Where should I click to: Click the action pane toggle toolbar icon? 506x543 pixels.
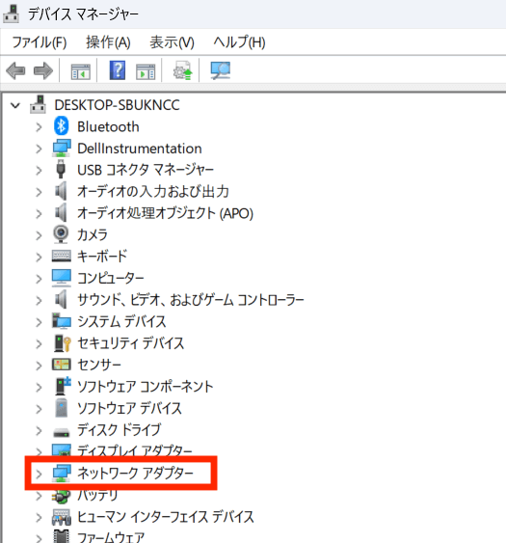click(x=146, y=71)
